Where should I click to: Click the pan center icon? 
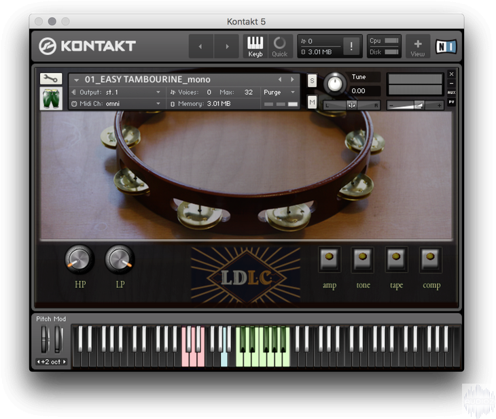point(351,105)
